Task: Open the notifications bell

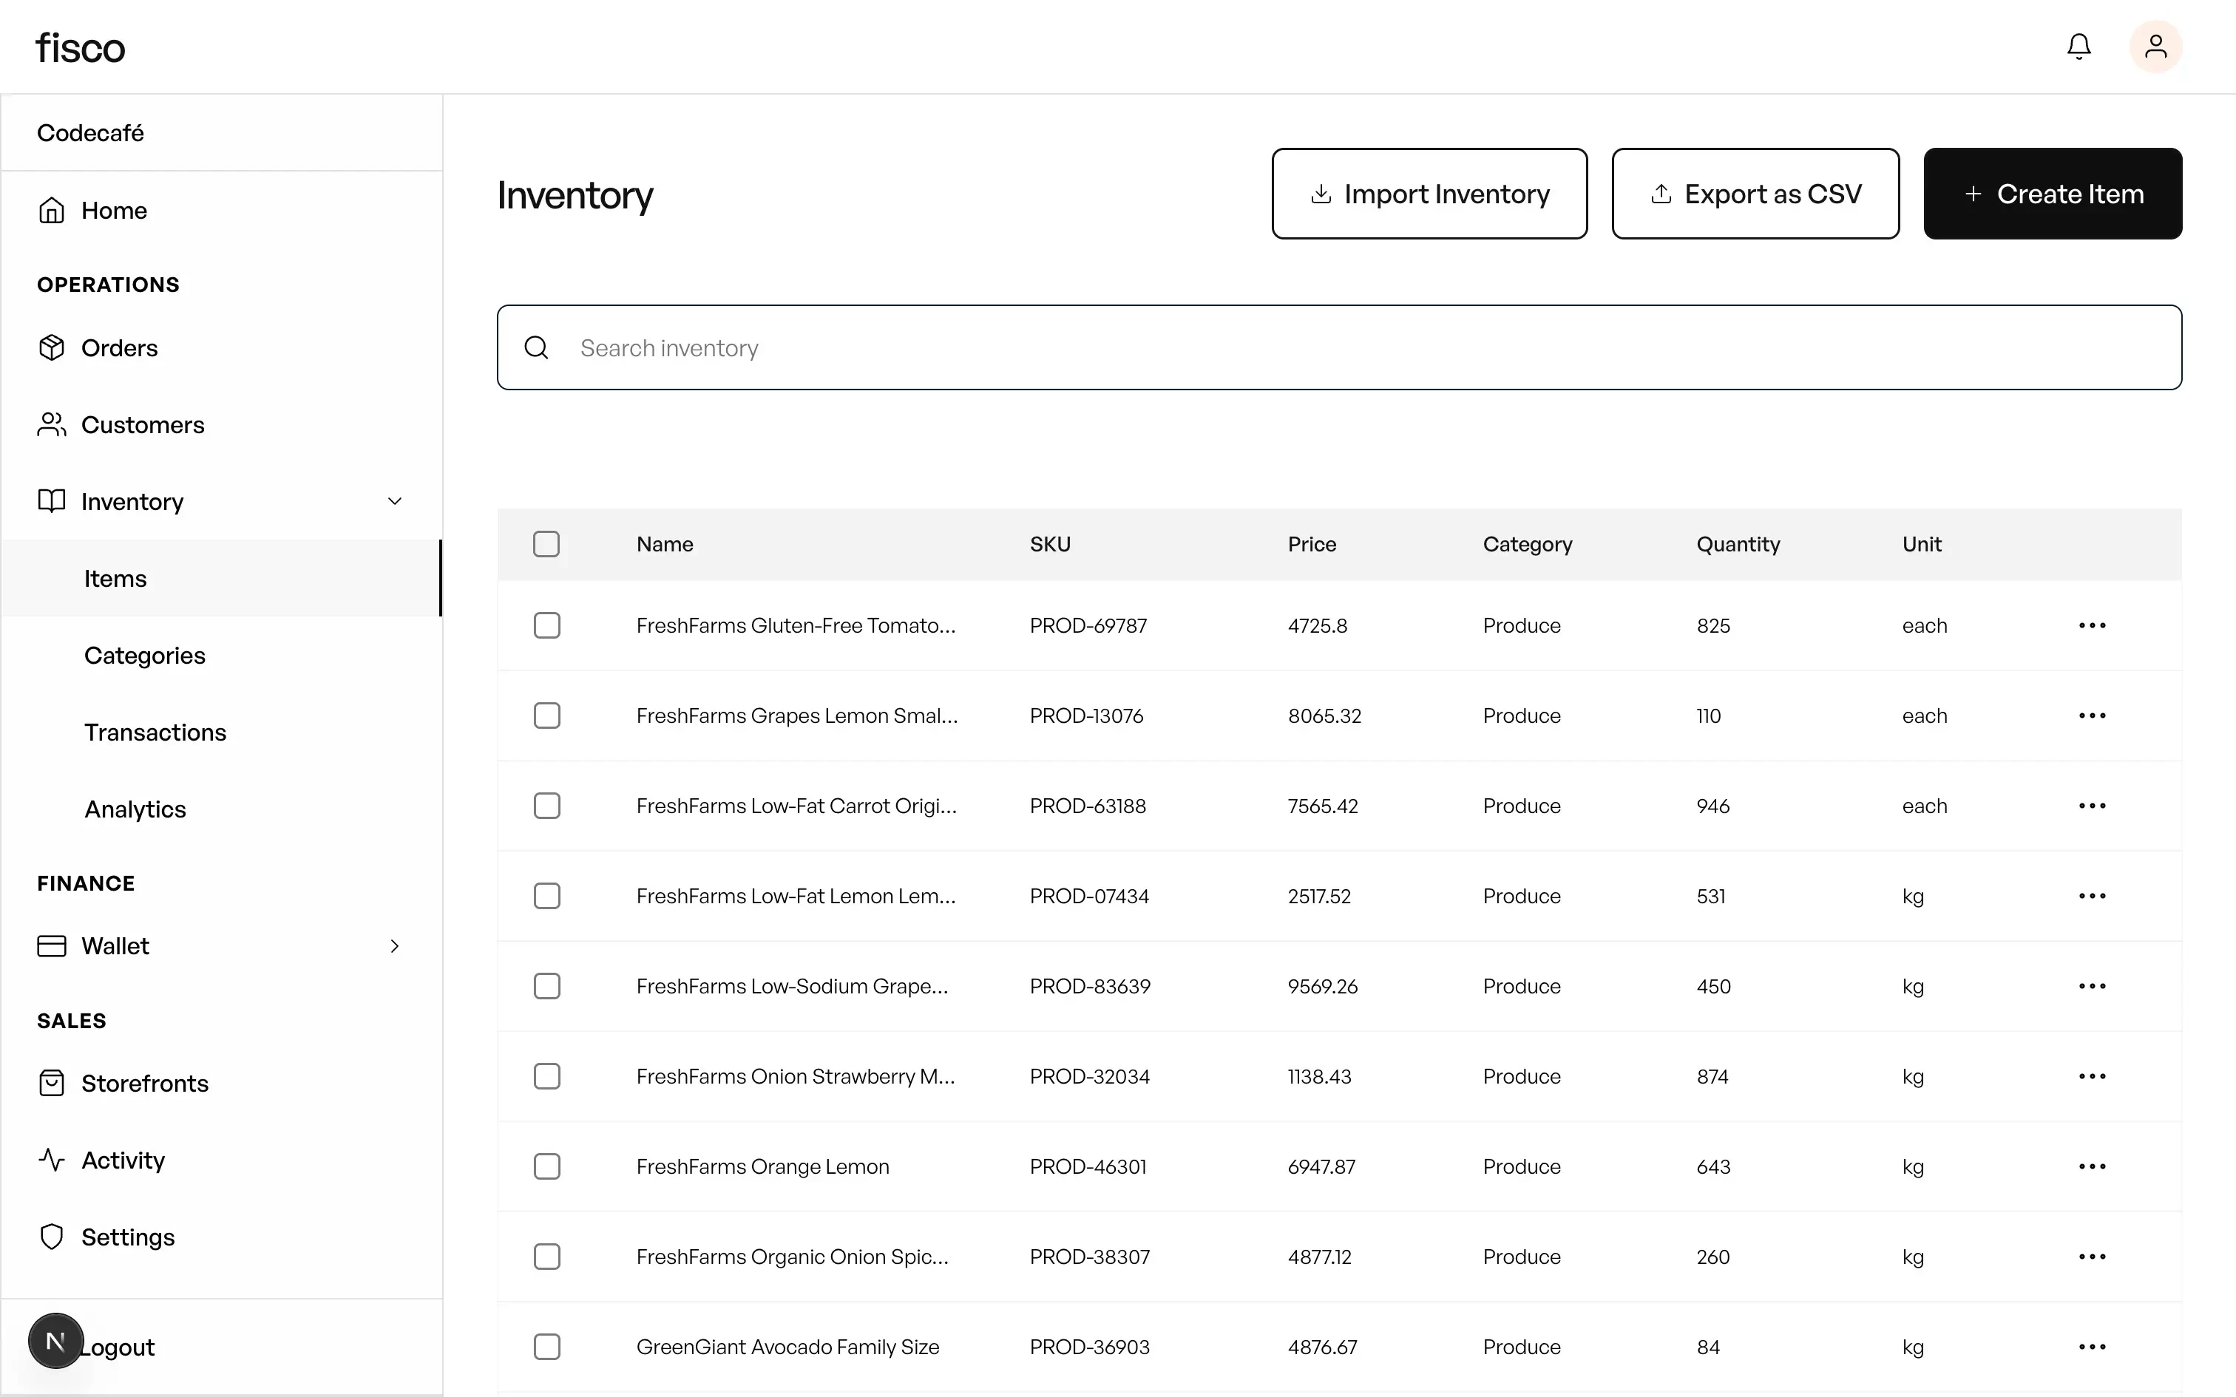Action: pos(2078,45)
